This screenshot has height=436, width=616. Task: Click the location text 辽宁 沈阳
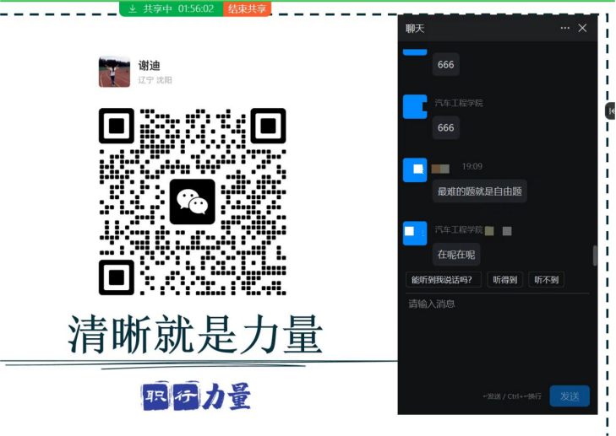pos(155,80)
